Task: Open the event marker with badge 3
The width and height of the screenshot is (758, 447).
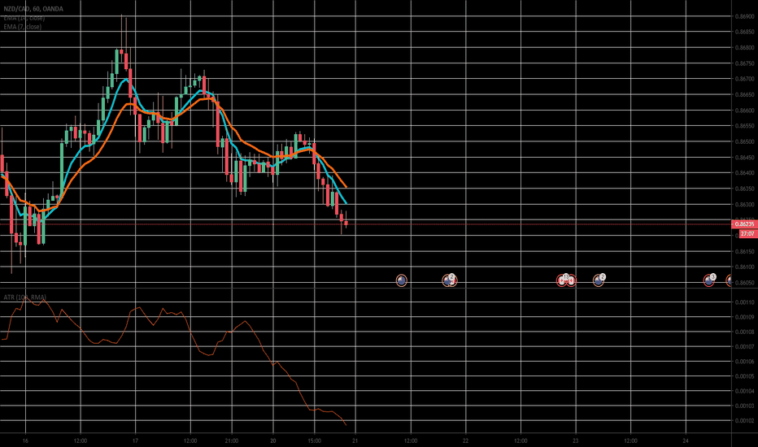Action: click(x=709, y=280)
